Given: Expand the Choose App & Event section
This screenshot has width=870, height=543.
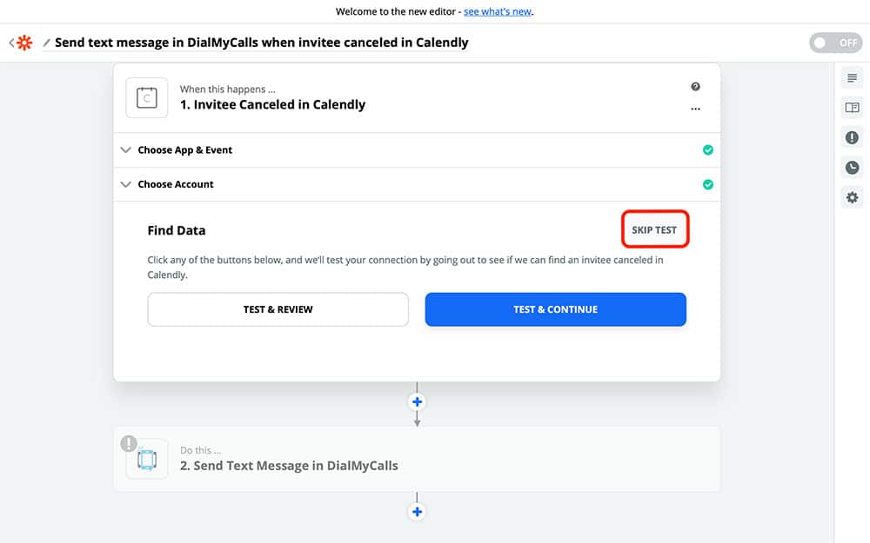Looking at the screenshot, I should coord(184,150).
